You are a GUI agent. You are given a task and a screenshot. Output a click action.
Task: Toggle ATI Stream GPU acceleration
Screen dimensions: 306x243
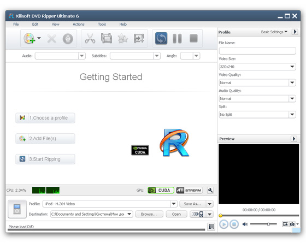tap(189, 190)
